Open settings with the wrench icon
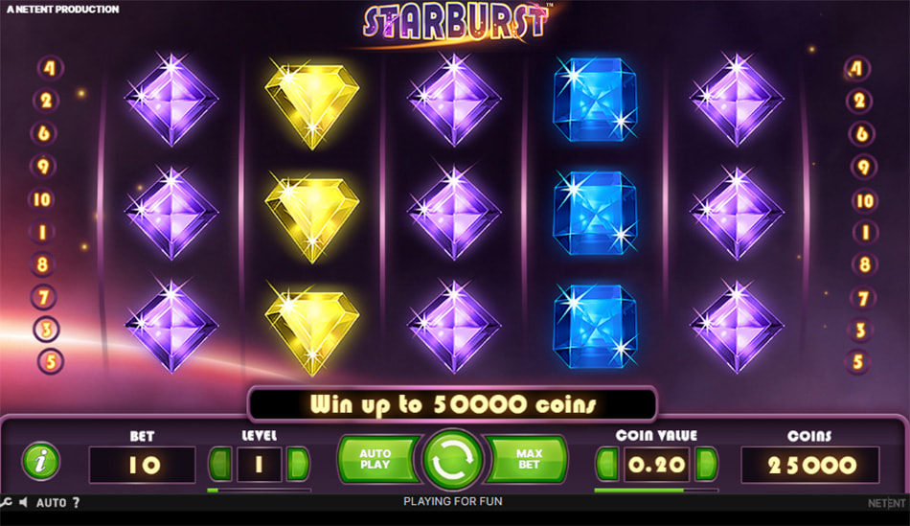 [x=6, y=502]
